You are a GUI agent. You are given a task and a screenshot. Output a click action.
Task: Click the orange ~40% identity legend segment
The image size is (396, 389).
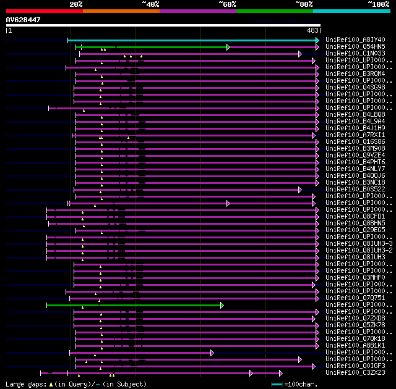pos(121,11)
